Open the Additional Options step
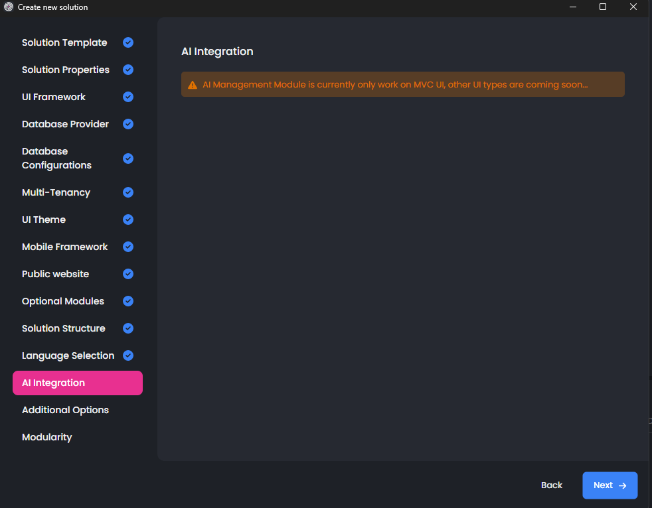 (x=65, y=410)
